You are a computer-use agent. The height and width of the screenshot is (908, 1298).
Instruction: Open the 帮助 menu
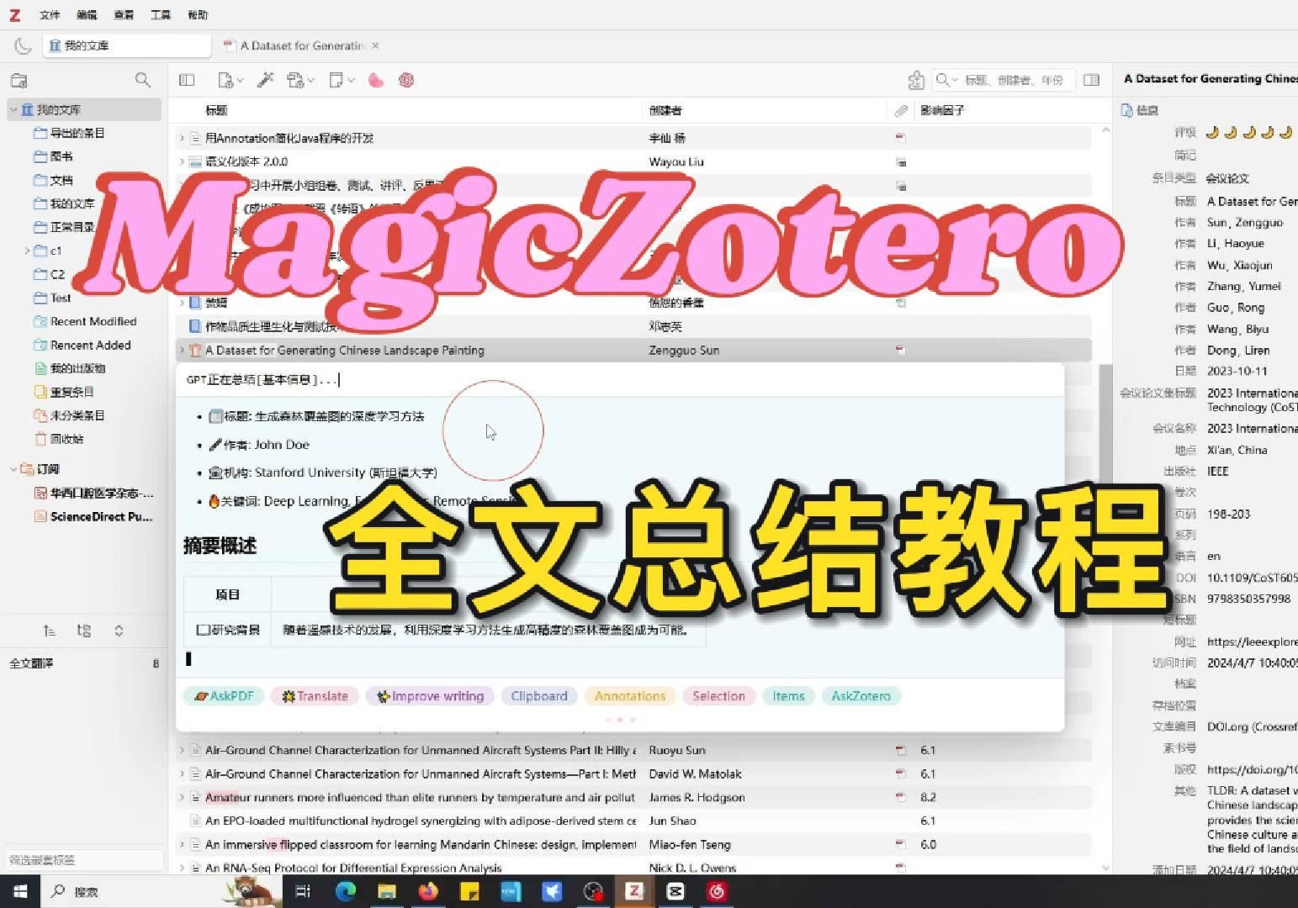click(x=198, y=15)
